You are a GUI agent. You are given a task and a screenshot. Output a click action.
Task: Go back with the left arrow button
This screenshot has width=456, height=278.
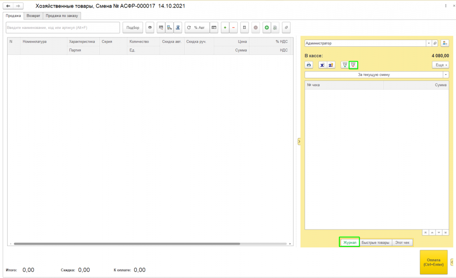8,6
